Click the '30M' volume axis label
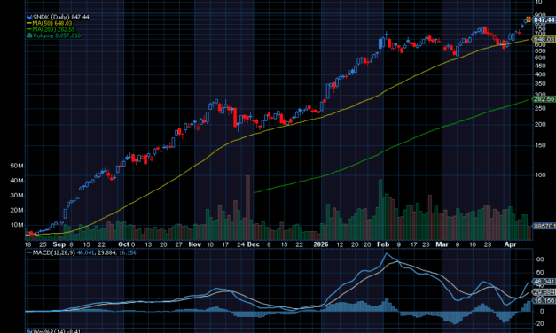 [17, 196]
